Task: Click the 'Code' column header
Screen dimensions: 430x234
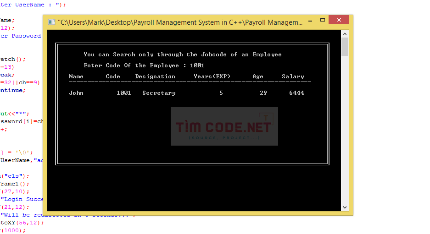Action: tap(113, 76)
